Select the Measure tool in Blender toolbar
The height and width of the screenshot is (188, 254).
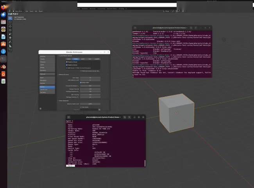pyautogui.click(x=10, y=46)
